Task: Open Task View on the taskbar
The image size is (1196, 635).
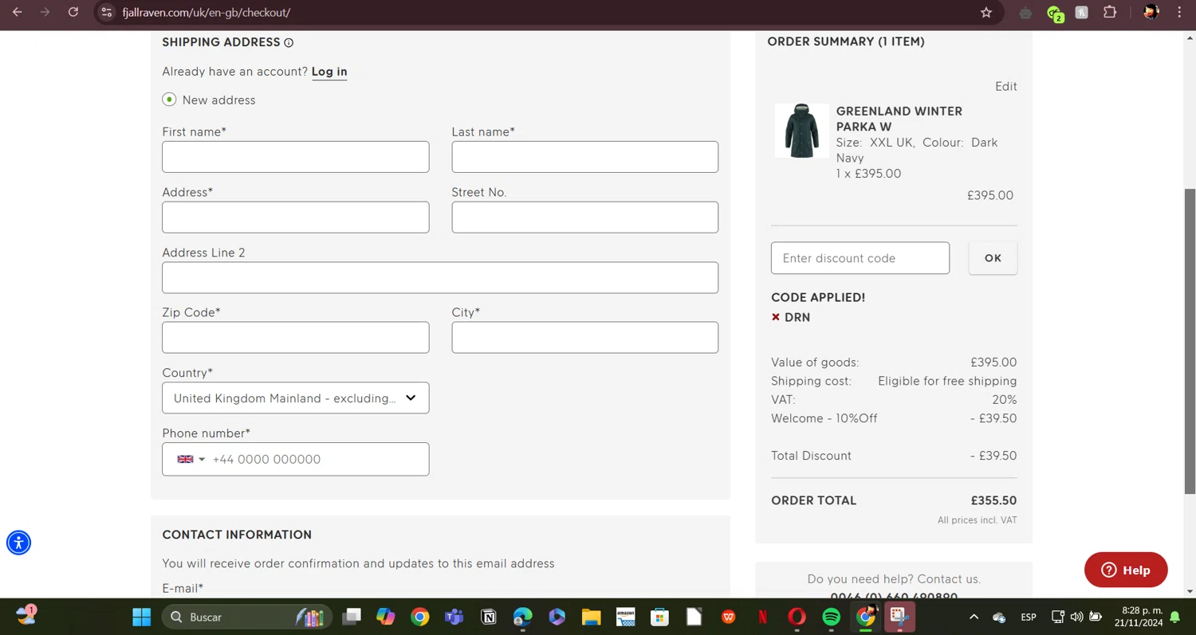Action: coord(352,617)
